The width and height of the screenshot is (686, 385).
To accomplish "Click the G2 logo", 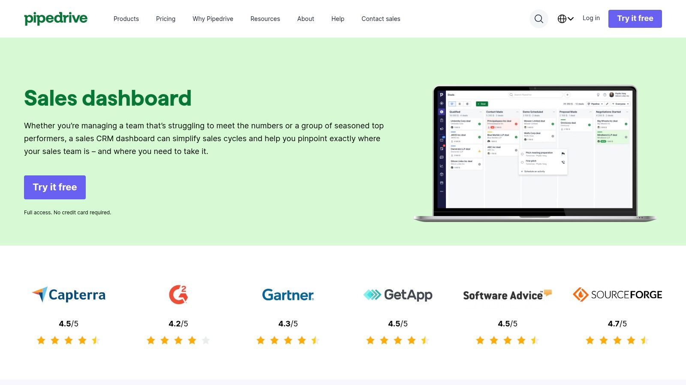I will coord(178,294).
